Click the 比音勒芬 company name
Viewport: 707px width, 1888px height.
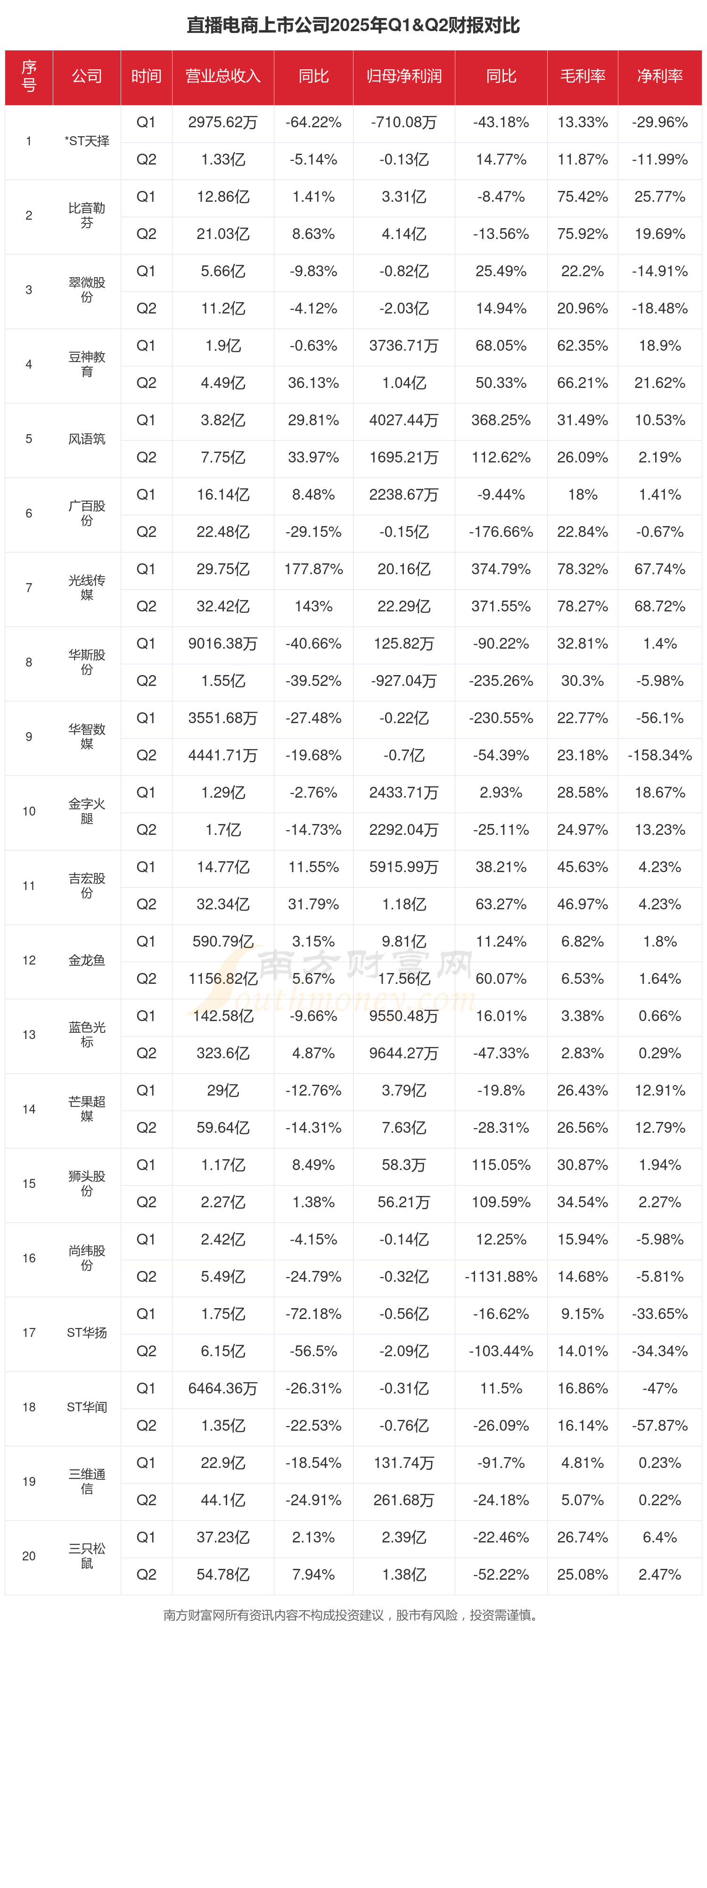(x=86, y=215)
